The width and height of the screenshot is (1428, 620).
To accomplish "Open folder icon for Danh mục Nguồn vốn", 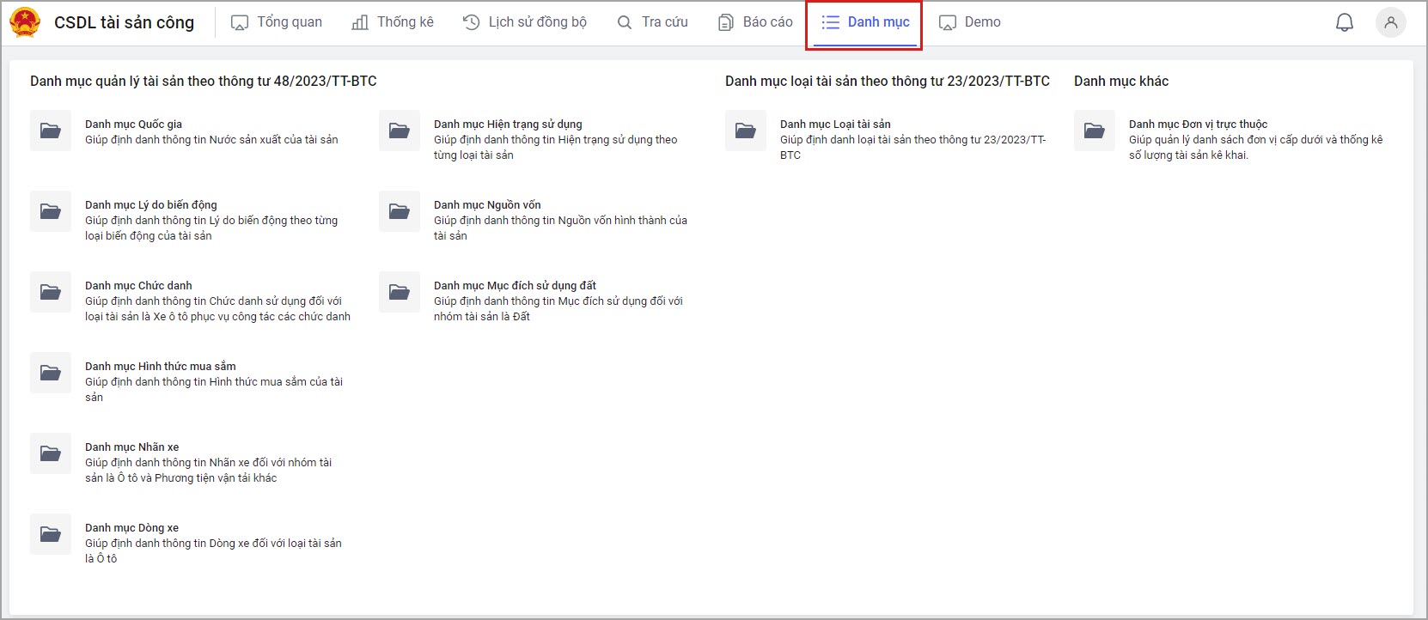I will (400, 211).
